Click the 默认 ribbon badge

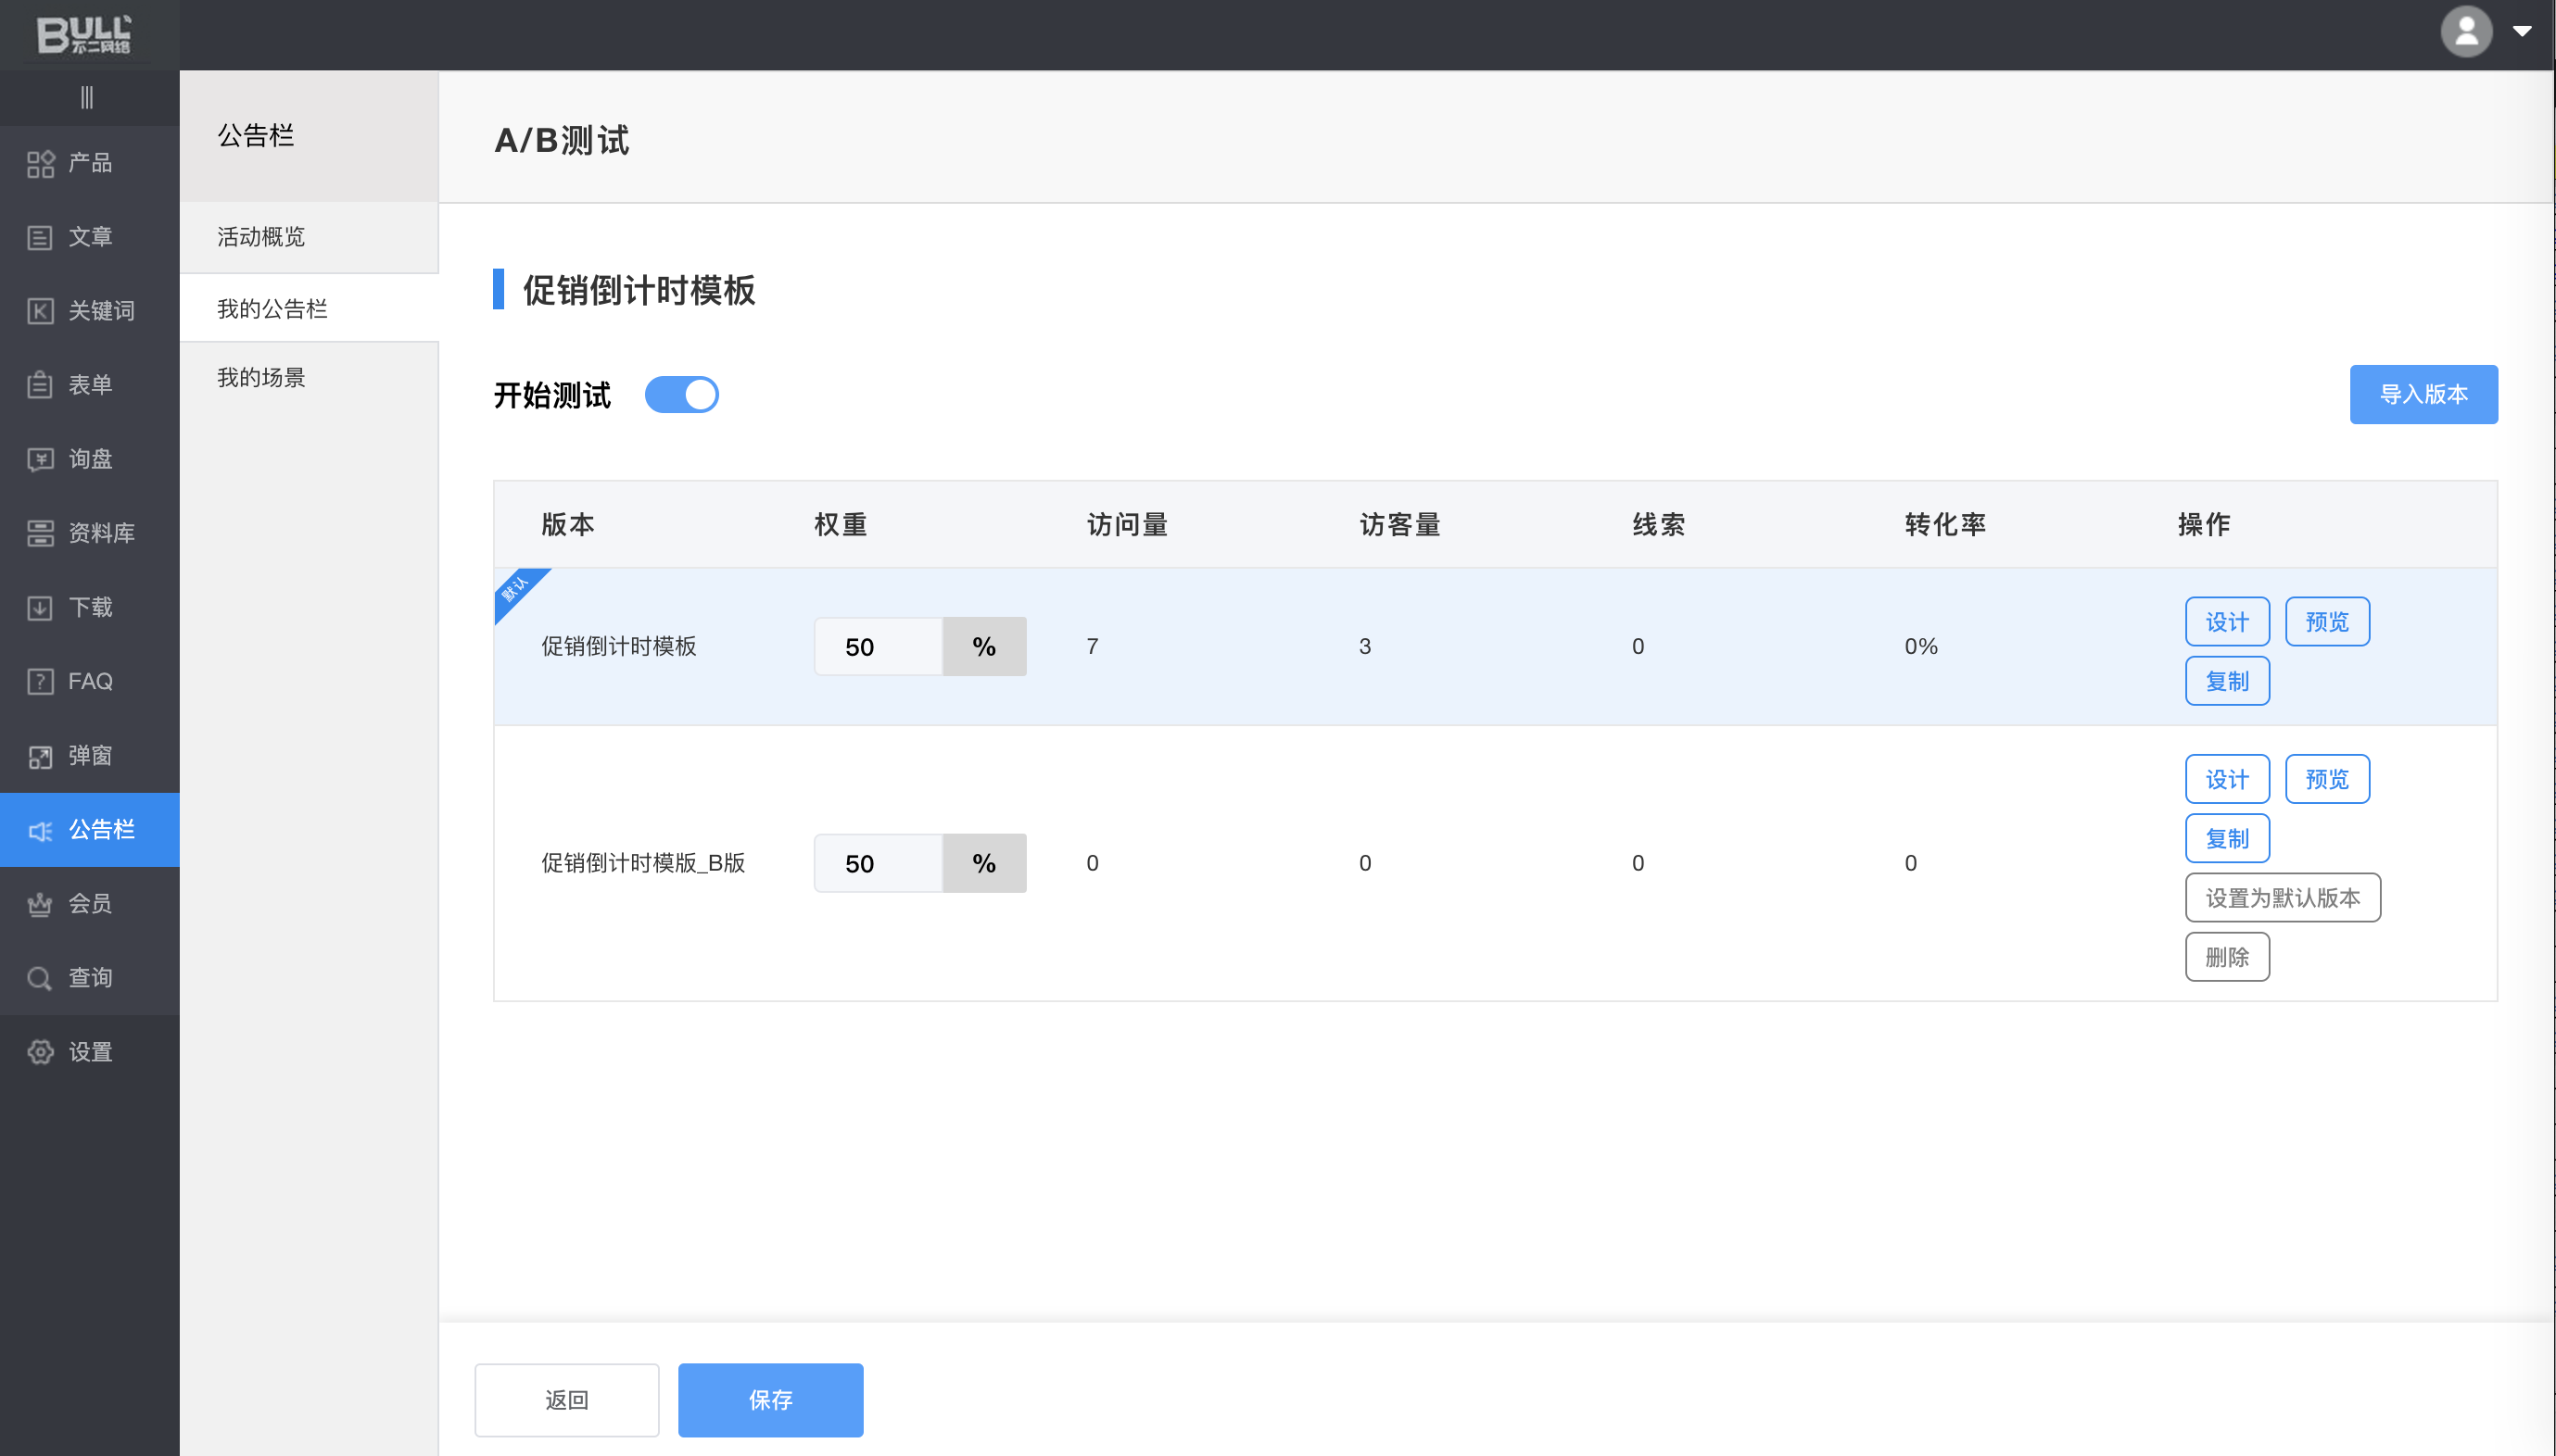pyautogui.click(x=516, y=590)
